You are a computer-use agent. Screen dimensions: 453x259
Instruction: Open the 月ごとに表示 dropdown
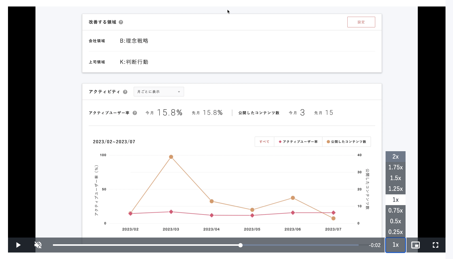pos(159,92)
